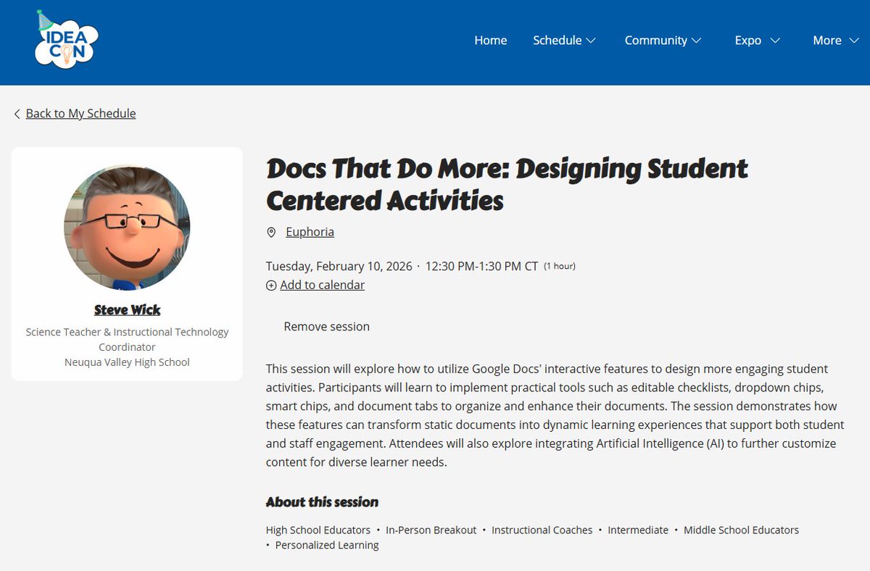Click the About this session heading
The width and height of the screenshot is (870, 571).
point(322,502)
